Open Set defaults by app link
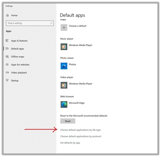Image resolution: width=161 pixels, height=157 pixels. 70,143
